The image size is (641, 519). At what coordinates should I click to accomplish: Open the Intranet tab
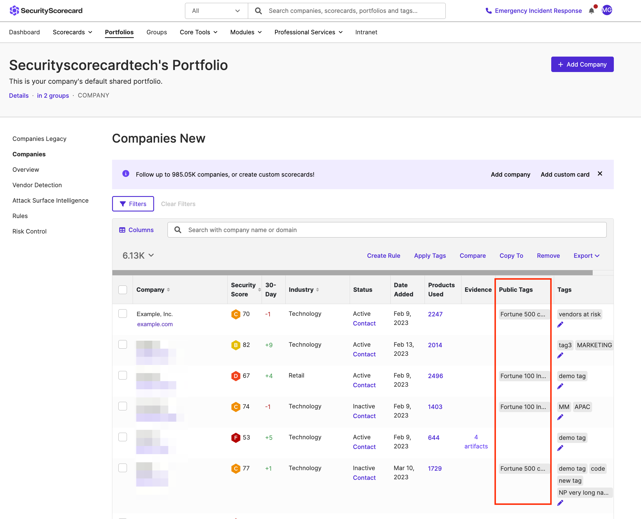[366, 32]
